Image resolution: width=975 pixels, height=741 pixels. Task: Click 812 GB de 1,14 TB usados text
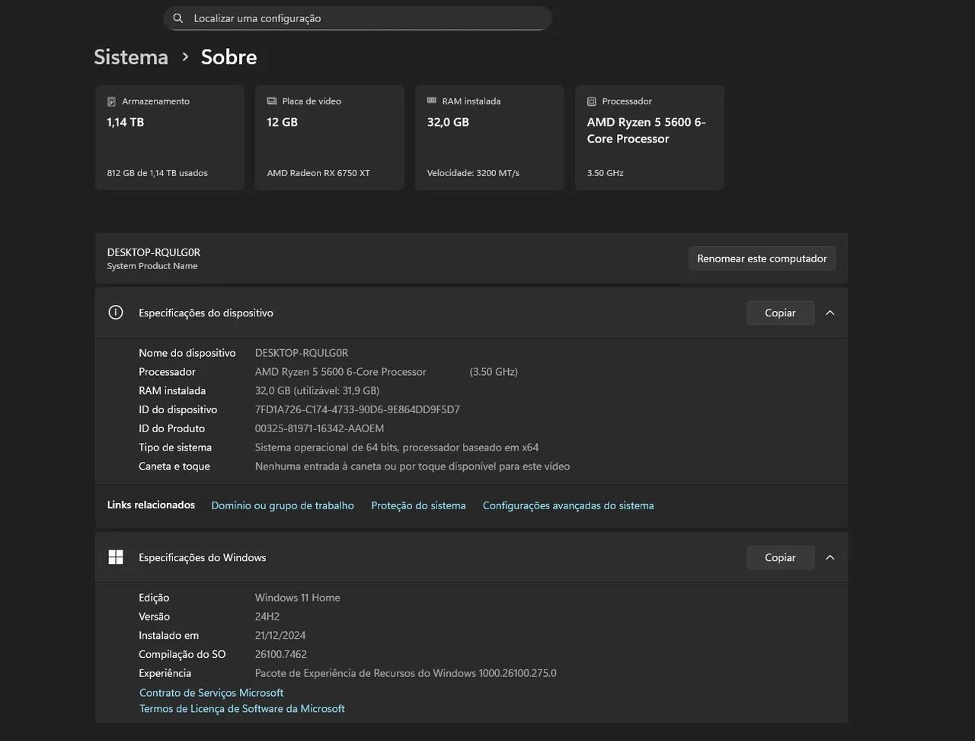click(157, 173)
